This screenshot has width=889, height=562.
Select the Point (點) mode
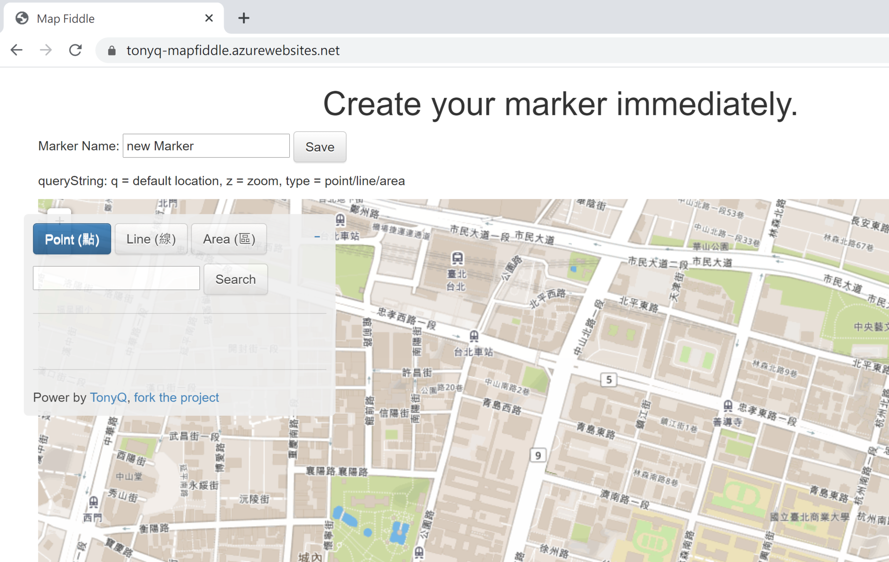pyautogui.click(x=72, y=239)
